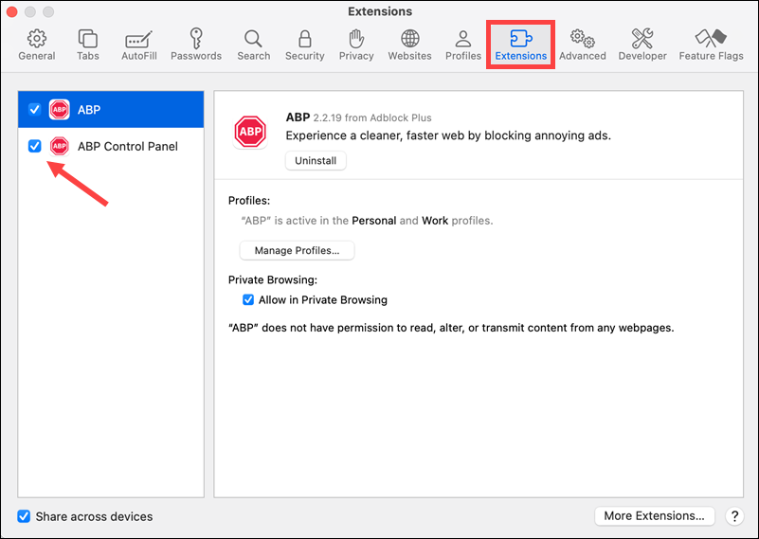This screenshot has width=759, height=539.
Task: Uninstall the ABP extension
Action: click(316, 161)
